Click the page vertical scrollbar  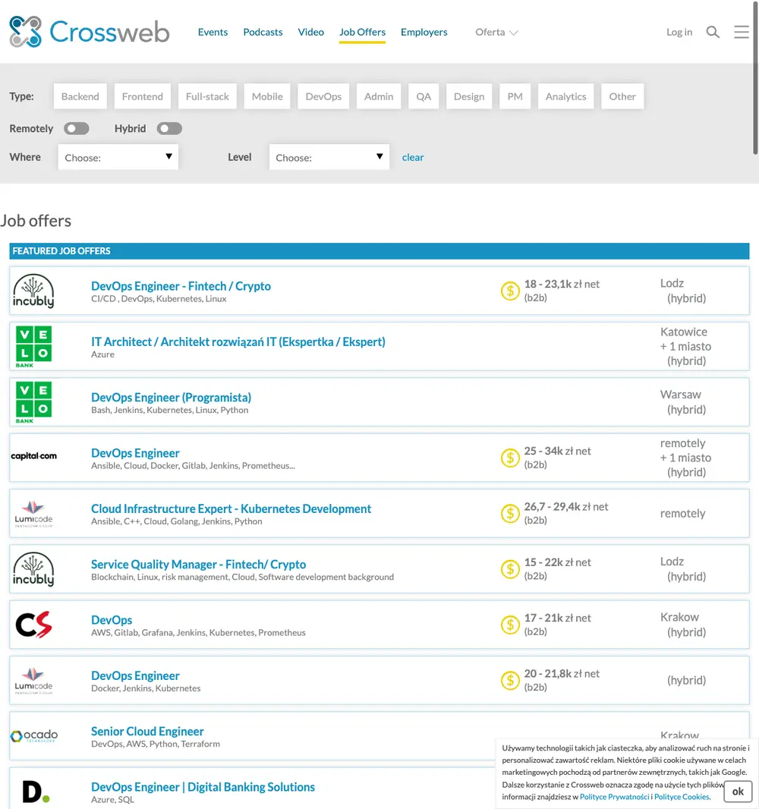click(x=755, y=77)
